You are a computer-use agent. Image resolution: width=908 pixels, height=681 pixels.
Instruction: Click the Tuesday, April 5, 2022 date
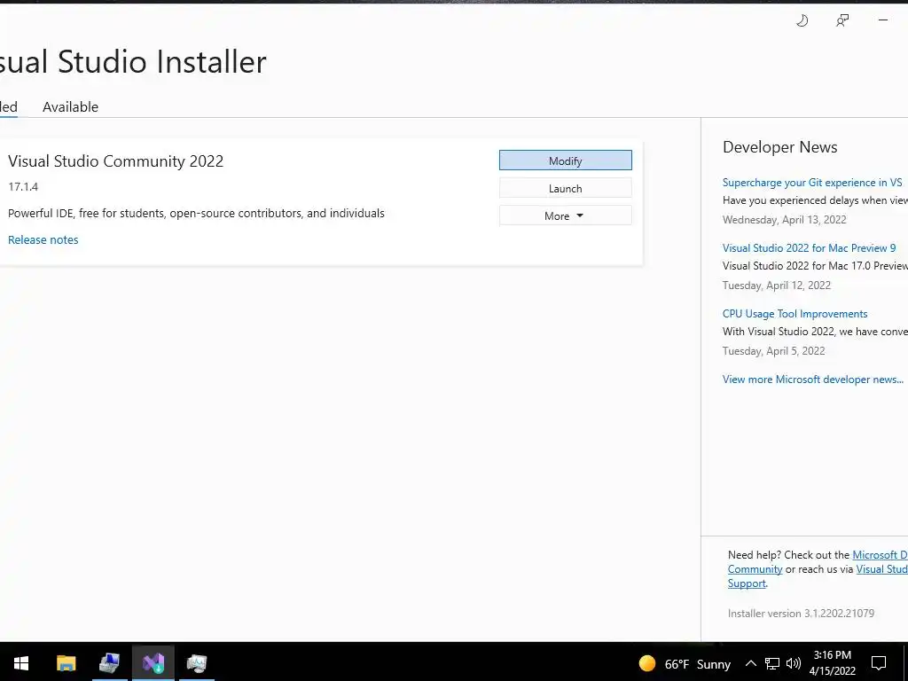(773, 351)
